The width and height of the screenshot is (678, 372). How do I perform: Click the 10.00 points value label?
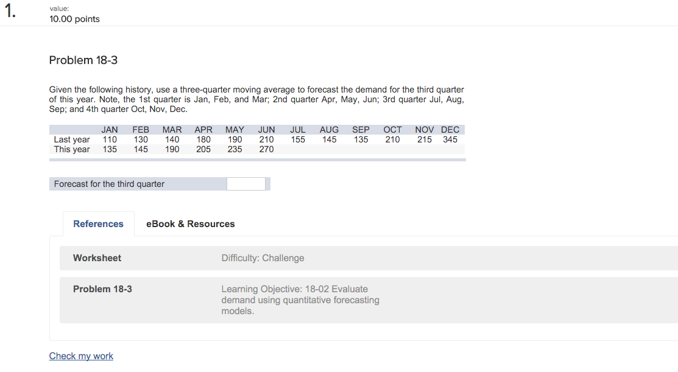[x=74, y=19]
